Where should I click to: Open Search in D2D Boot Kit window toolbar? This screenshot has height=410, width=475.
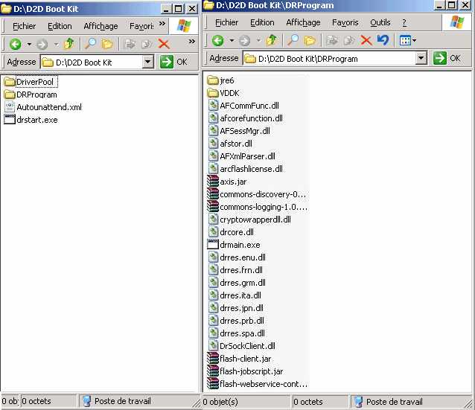tap(90, 44)
